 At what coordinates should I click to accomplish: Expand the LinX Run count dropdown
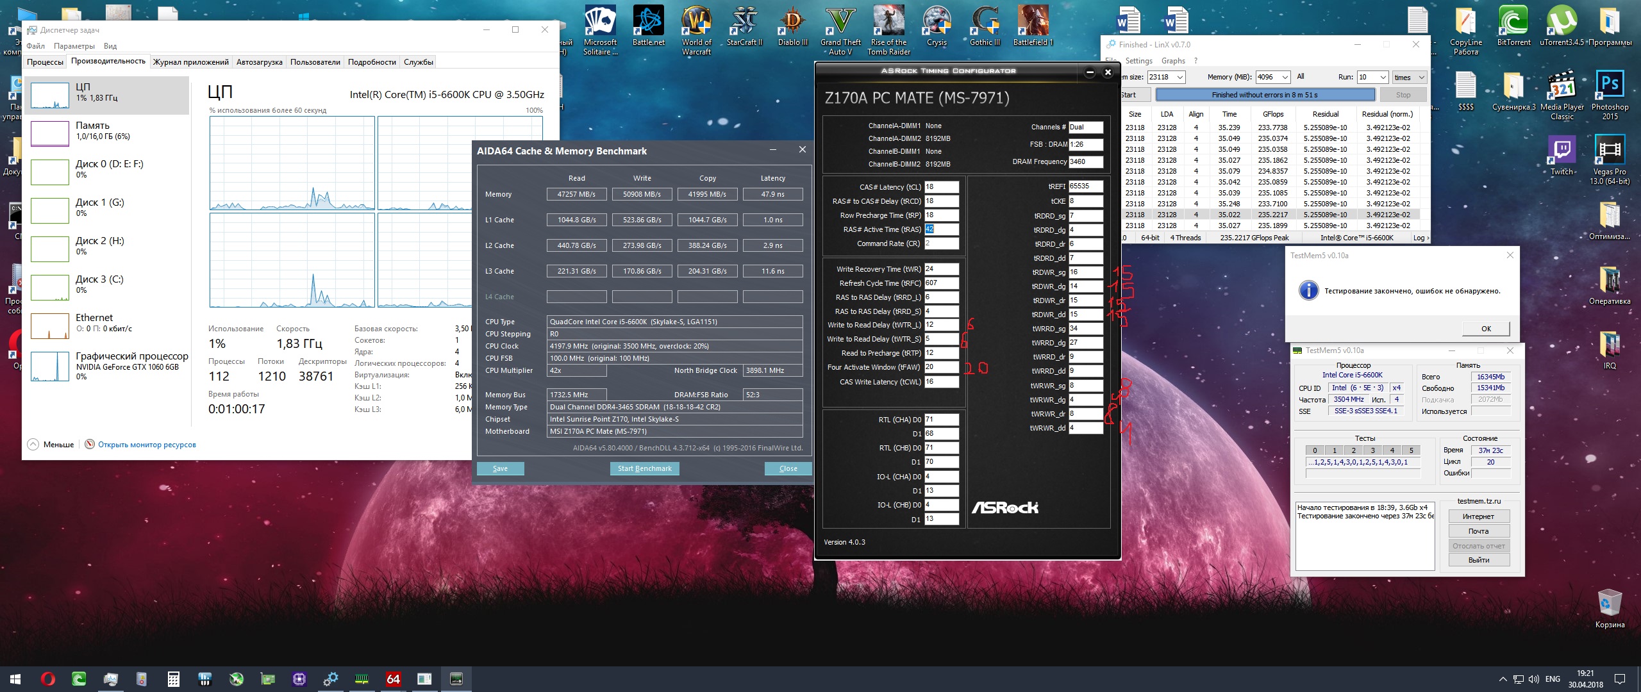click(x=1383, y=77)
